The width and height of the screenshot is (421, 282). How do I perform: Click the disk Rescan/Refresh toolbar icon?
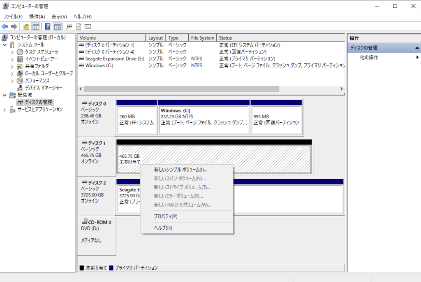[69, 27]
